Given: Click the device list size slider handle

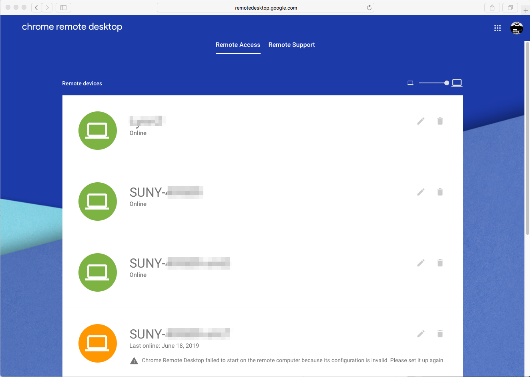Looking at the screenshot, I should click(447, 83).
